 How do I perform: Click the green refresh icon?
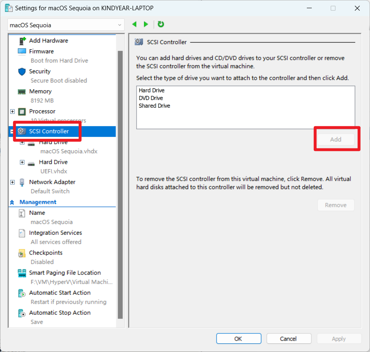coord(161,24)
